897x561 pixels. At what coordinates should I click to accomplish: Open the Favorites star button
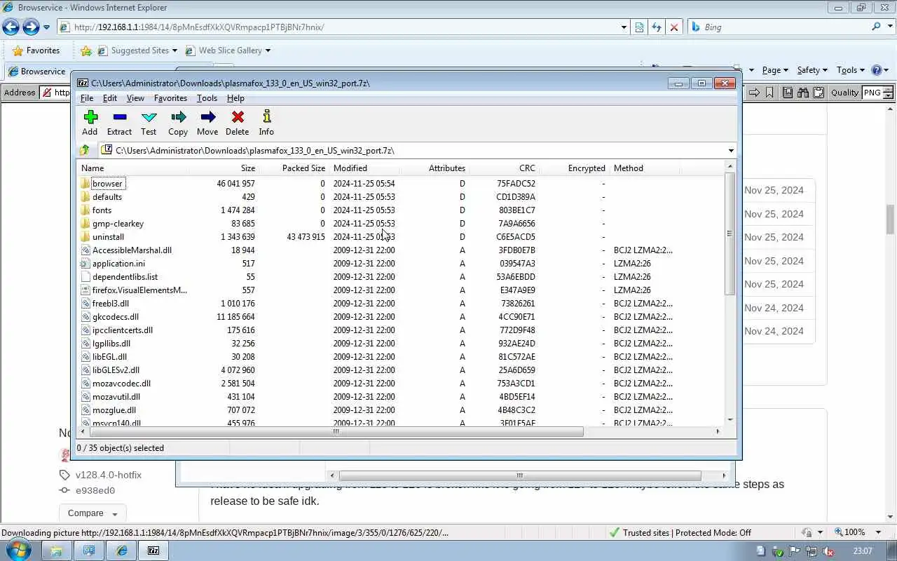pyautogui.click(x=36, y=50)
